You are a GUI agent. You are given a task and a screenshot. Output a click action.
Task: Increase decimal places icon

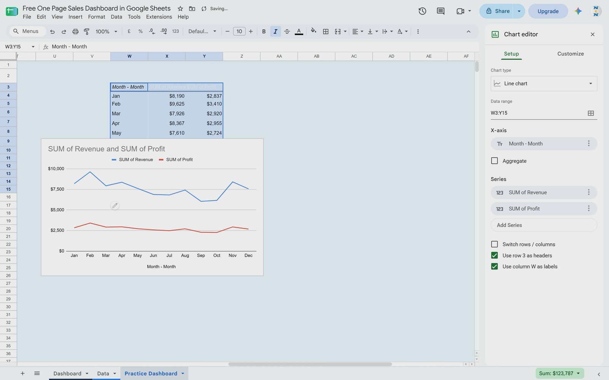[x=164, y=32]
